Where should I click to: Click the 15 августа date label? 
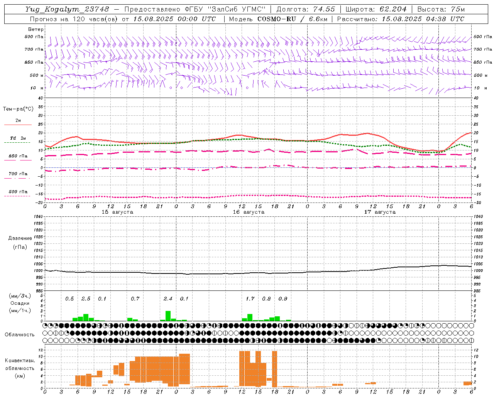(x=117, y=212)
